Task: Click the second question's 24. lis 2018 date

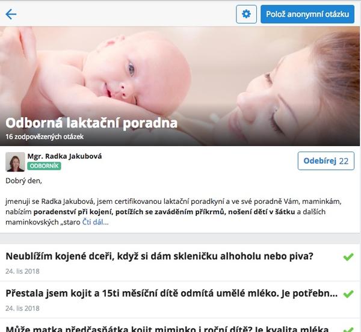Action: (22, 309)
